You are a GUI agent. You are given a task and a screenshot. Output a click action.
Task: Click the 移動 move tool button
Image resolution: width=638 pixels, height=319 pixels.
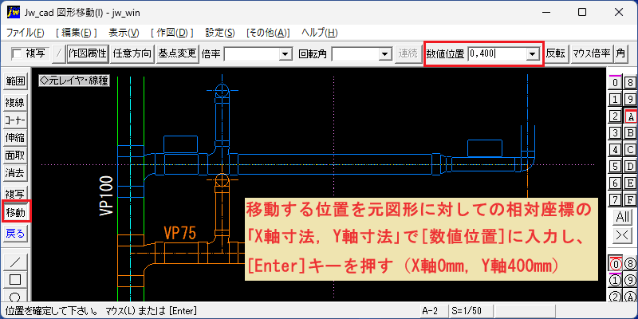click(15, 212)
